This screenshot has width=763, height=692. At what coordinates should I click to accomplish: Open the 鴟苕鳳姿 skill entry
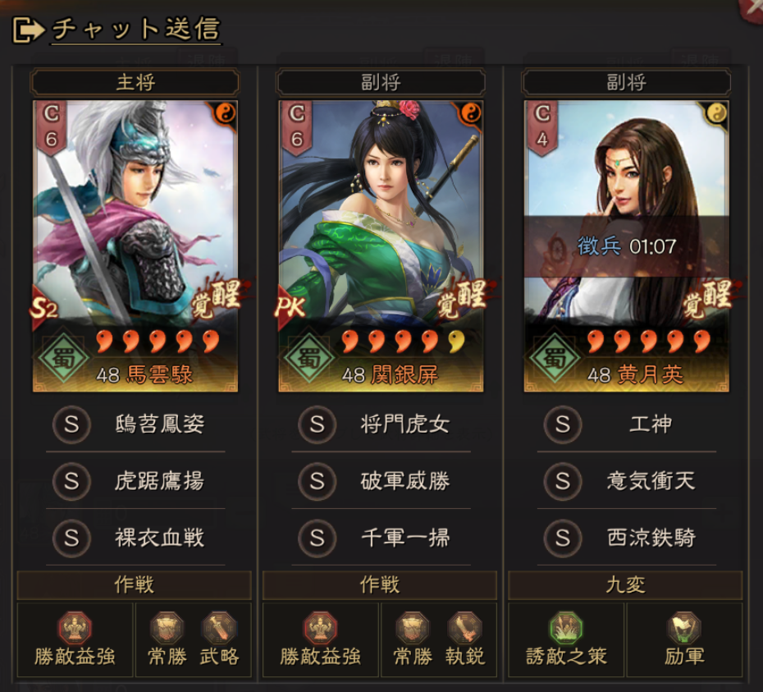point(135,424)
